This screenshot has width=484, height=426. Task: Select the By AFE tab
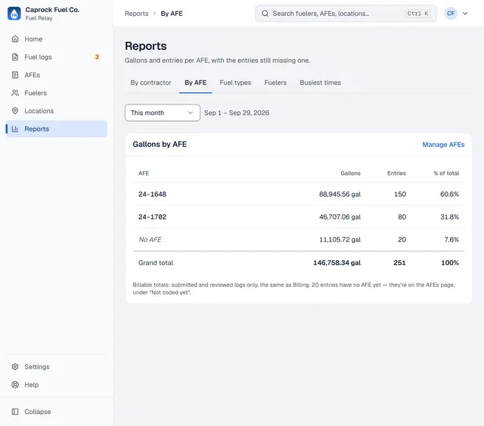click(x=195, y=82)
